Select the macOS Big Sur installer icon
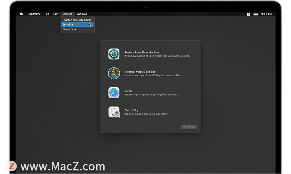Image resolution: width=291 pixels, height=174 pixels. (114, 73)
